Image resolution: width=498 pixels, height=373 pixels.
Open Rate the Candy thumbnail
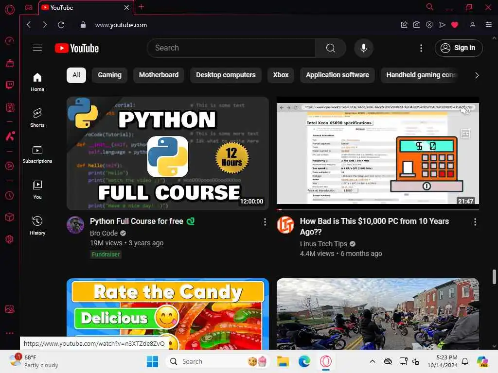click(x=168, y=314)
